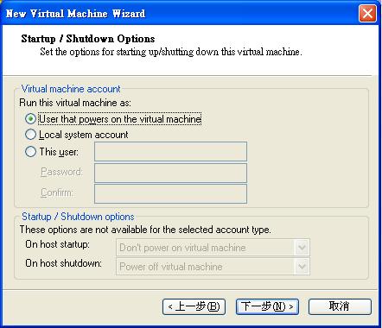Image resolution: width=382 pixels, height=328 pixels.
Task: Cancel the wizard with 取消
Action: (x=340, y=306)
